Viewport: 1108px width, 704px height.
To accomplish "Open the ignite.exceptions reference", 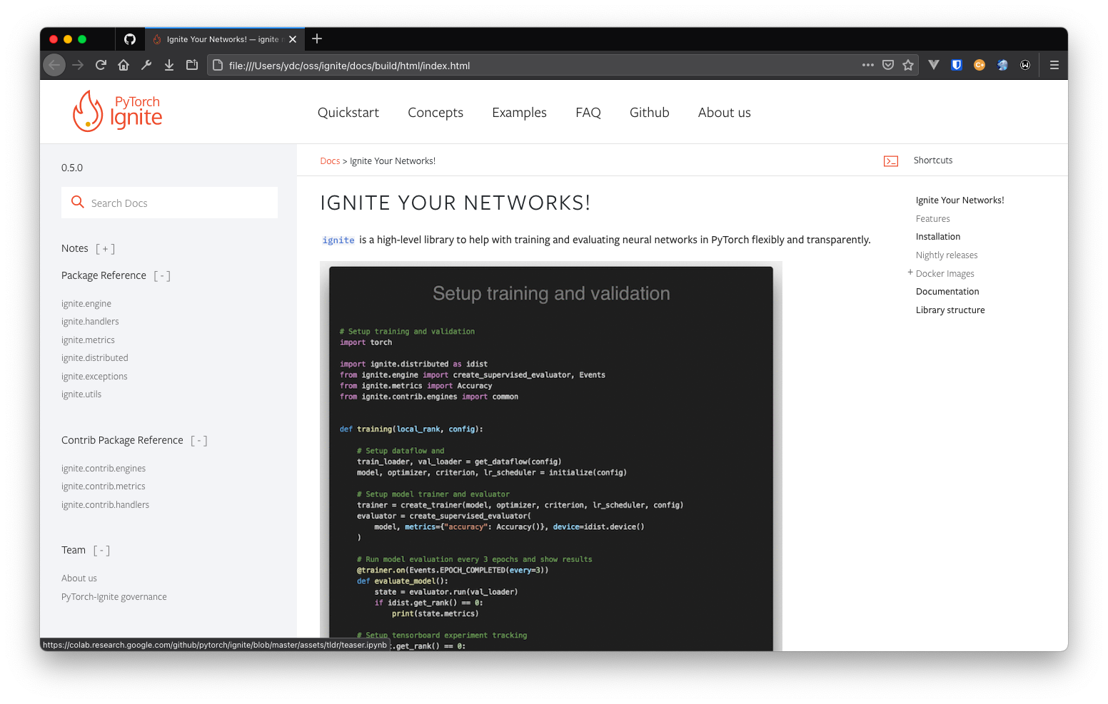I will pos(94,377).
